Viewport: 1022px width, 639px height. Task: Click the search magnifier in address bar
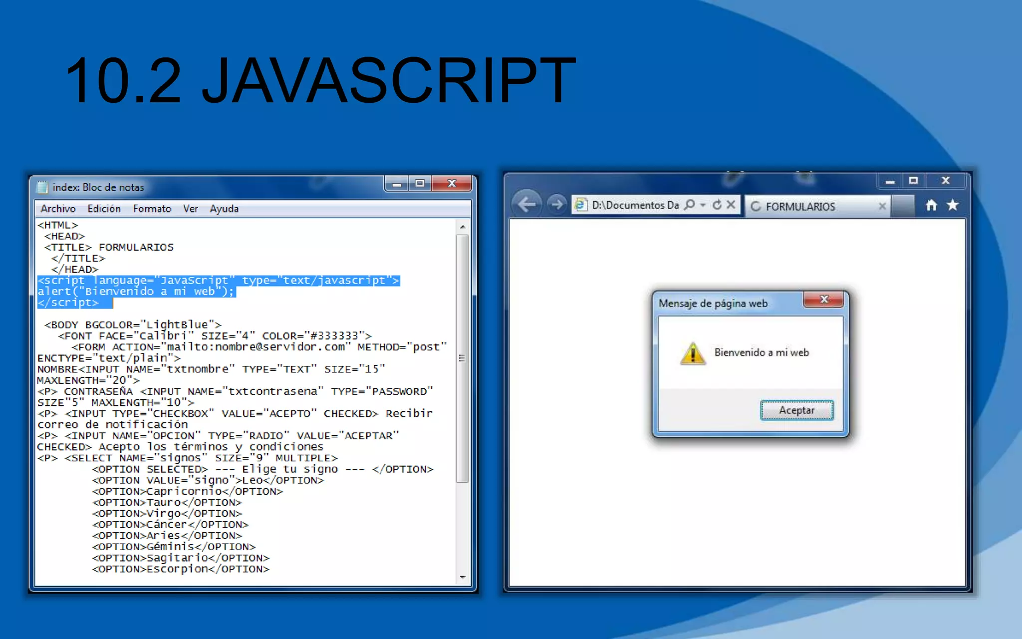pos(690,205)
